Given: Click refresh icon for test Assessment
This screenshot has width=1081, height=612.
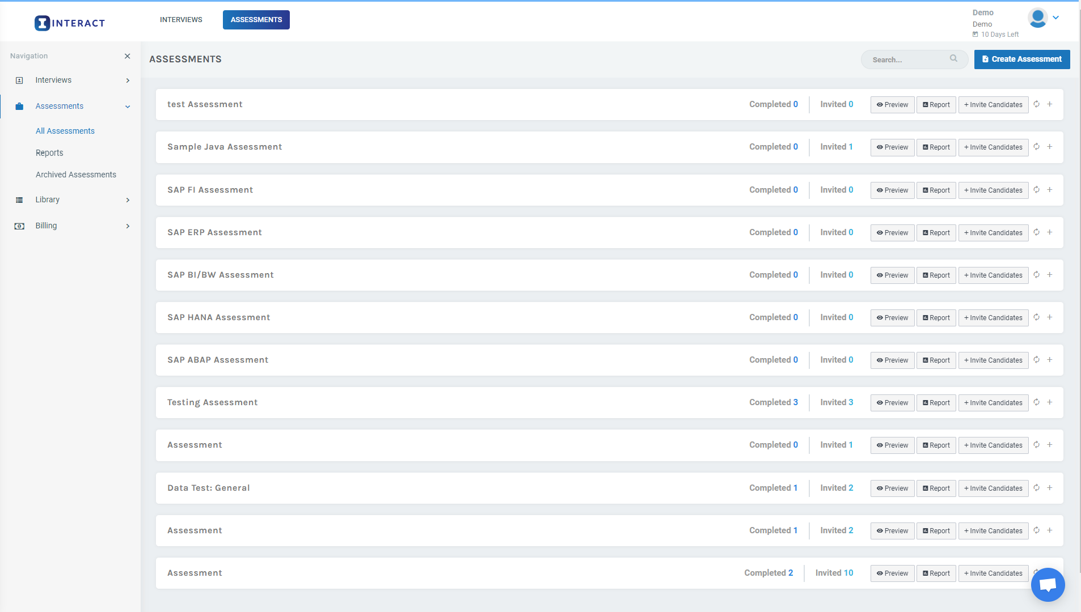Looking at the screenshot, I should (1036, 104).
